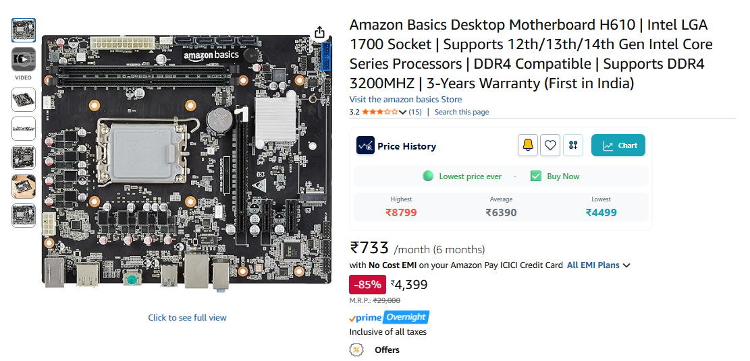750x361 pixels.
Task: Click the share icon above the product image
Action: pyautogui.click(x=320, y=32)
